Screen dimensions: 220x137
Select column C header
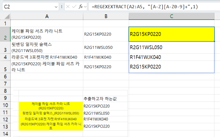tap(172, 16)
